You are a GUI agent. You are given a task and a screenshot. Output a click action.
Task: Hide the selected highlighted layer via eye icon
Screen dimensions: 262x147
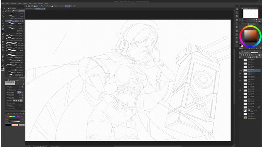tap(240, 70)
